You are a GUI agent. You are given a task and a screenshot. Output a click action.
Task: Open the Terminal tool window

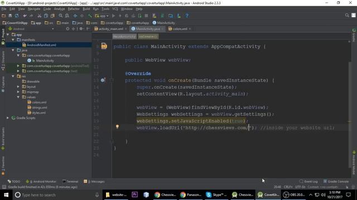coord(70,182)
